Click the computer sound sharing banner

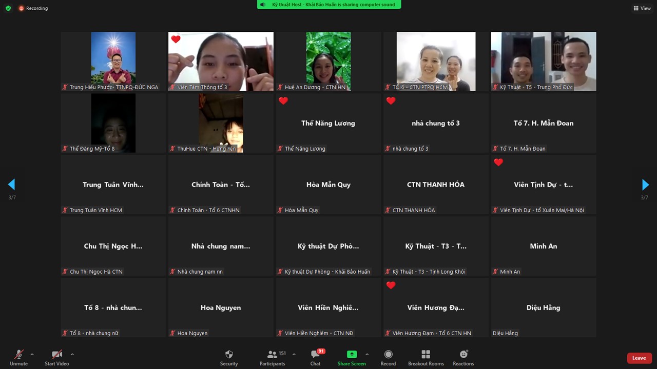(x=329, y=5)
